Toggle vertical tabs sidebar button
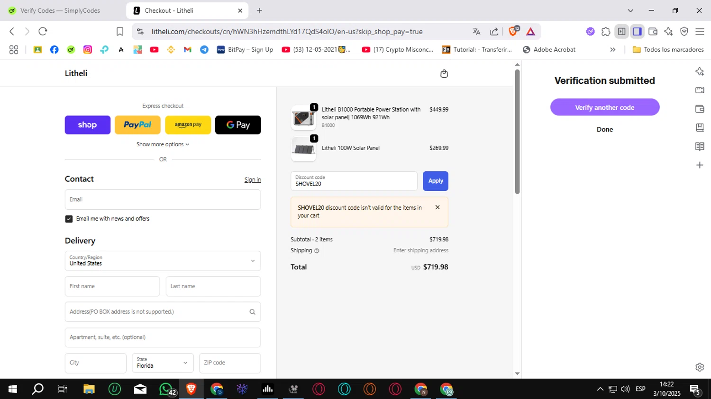The width and height of the screenshot is (711, 399). click(621, 32)
